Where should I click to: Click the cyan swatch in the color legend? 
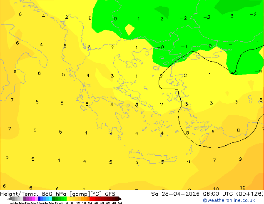(50, 199)
